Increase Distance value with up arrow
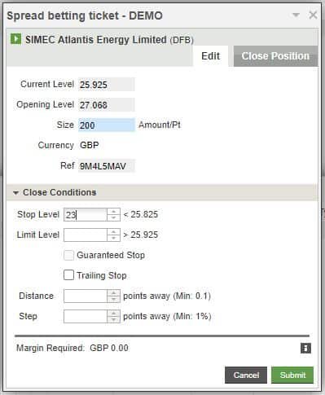Image resolution: width=325 pixels, height=395 pixels. [113, 293]
